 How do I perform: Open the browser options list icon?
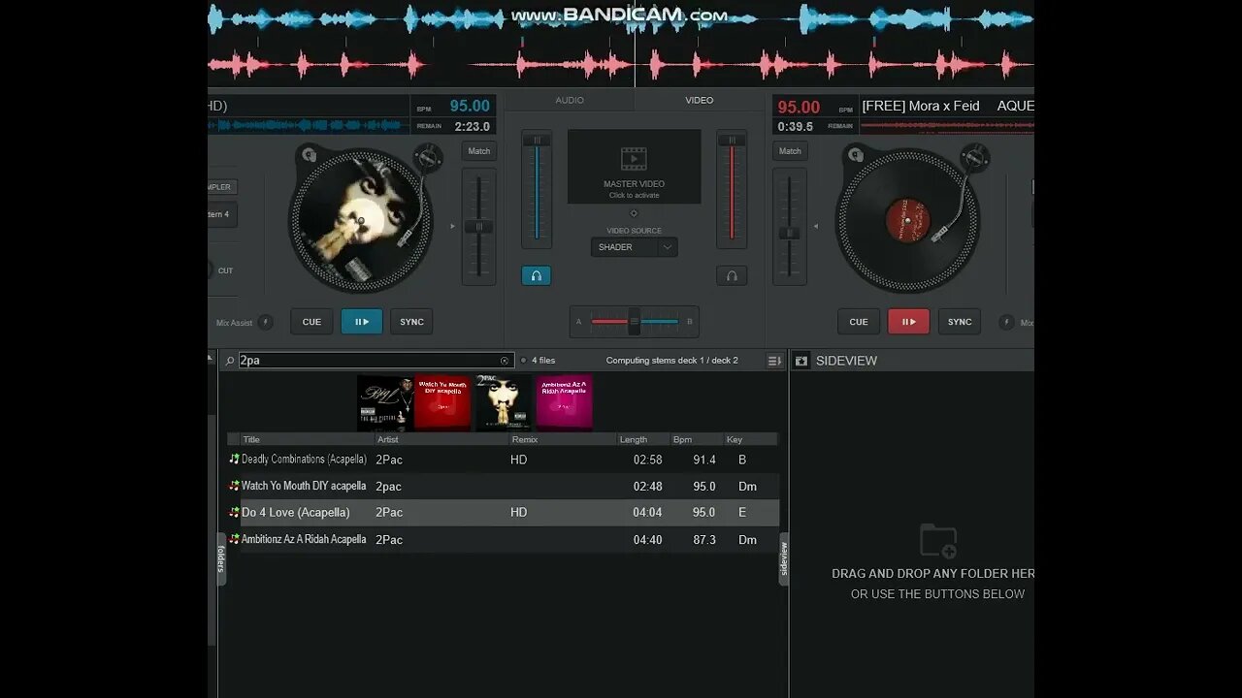(774, 361)
